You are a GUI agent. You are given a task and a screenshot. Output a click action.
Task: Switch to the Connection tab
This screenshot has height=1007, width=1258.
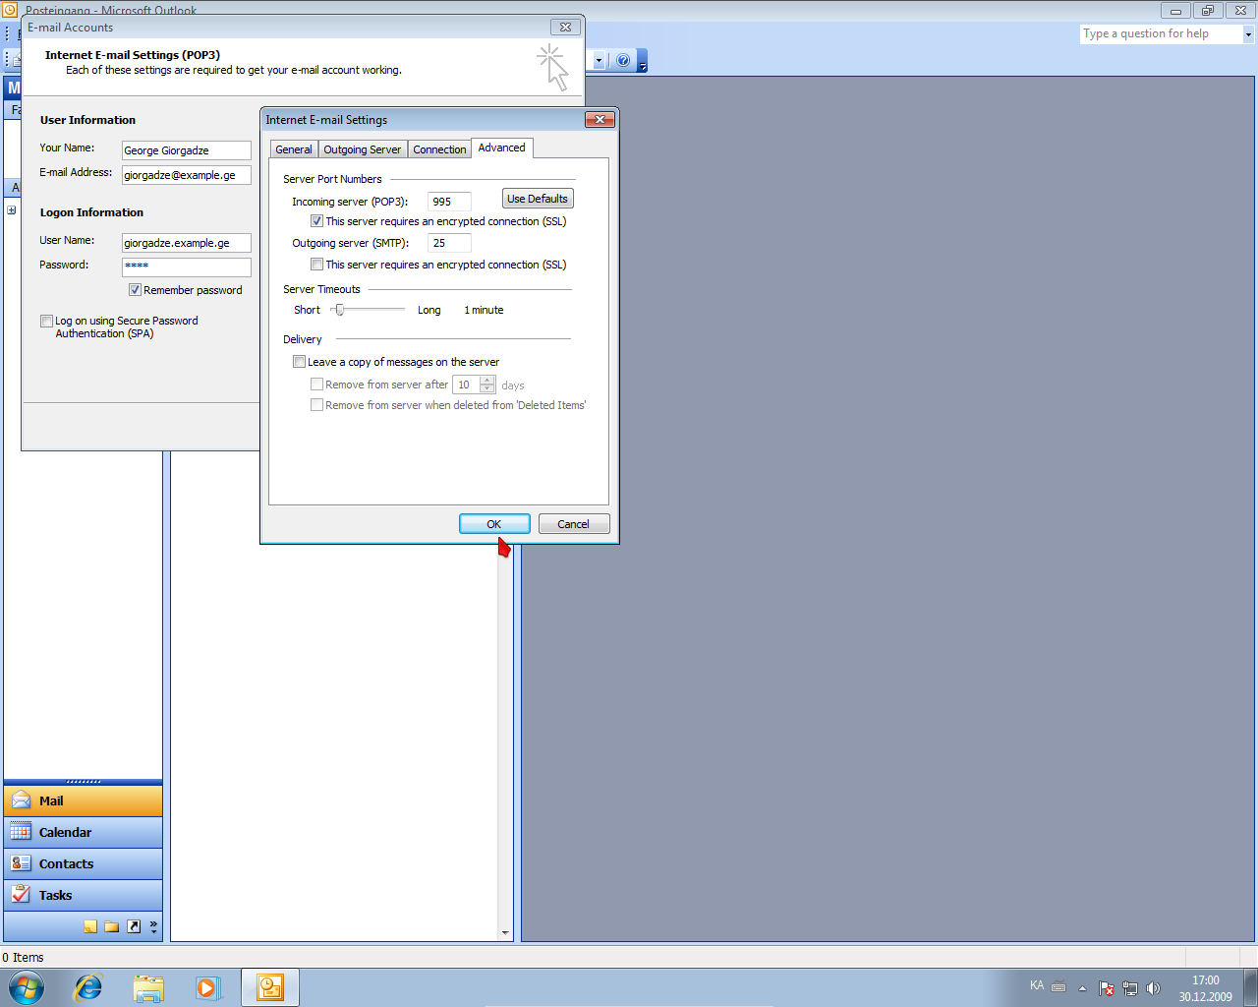point(439,149)
